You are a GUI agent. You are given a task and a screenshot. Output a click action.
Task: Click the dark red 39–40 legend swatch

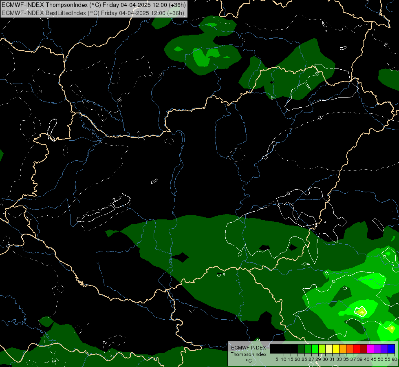pyautogui.click(x=364, y=349)
